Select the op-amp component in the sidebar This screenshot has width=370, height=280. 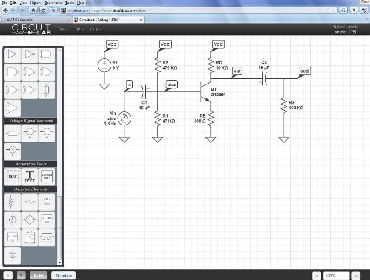12,108
